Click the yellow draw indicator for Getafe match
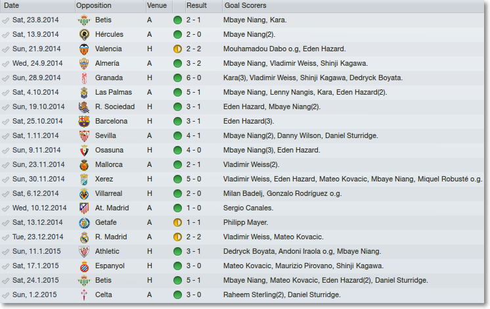 [177, 223]
